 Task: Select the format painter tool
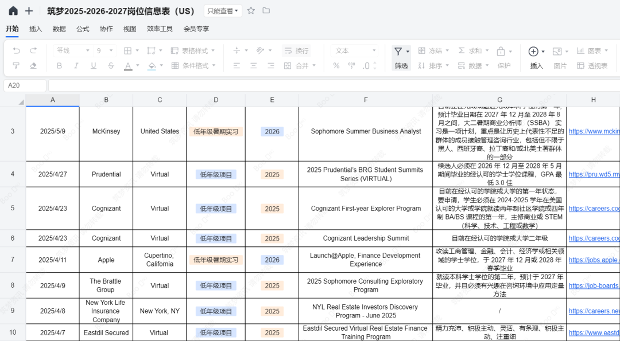16,65
